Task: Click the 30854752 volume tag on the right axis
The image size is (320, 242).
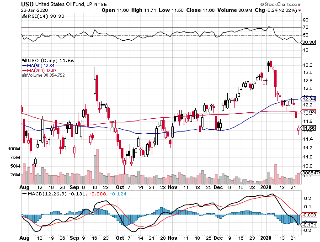Action: pos(310,173)
